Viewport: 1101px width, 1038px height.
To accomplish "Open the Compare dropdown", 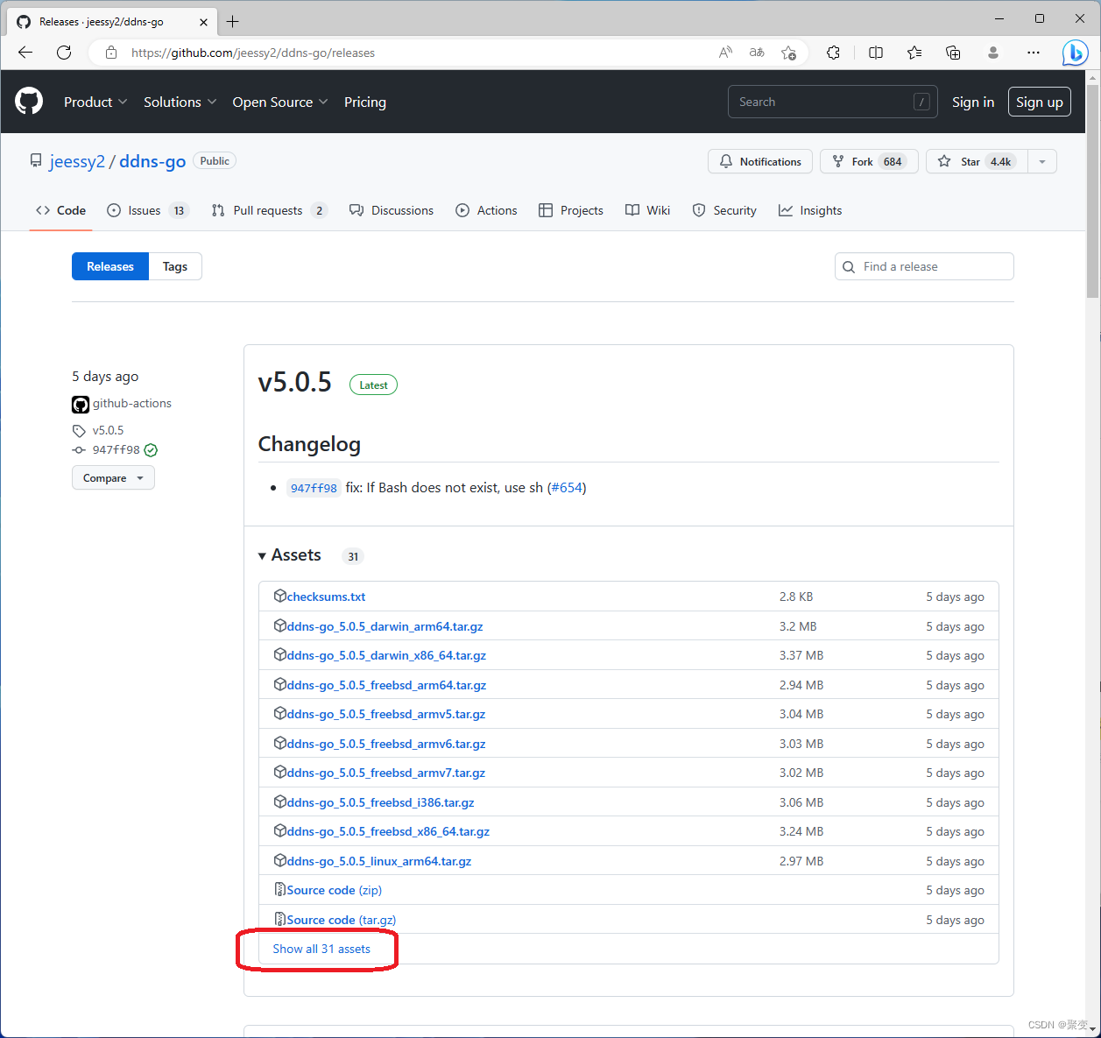I will tap(113, 478).
